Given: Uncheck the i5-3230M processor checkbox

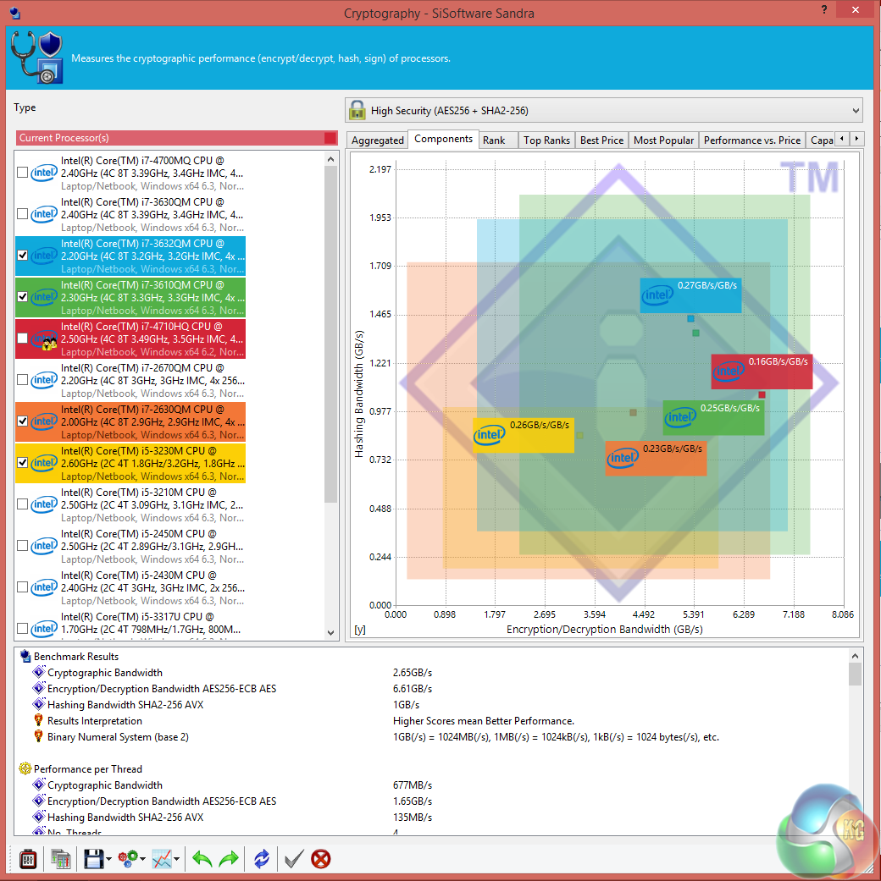Looking at the screenshot, I should point(23,462).
